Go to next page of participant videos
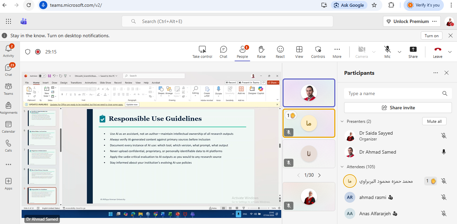457x224 pixels. point(319,175)
